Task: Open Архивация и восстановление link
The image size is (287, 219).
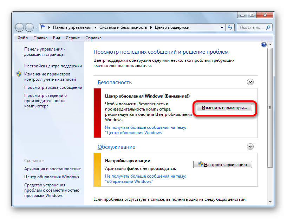Action: [x=52, y=169]
